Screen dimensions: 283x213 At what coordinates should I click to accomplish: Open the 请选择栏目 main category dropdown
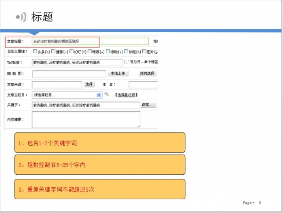click(67, 95)
